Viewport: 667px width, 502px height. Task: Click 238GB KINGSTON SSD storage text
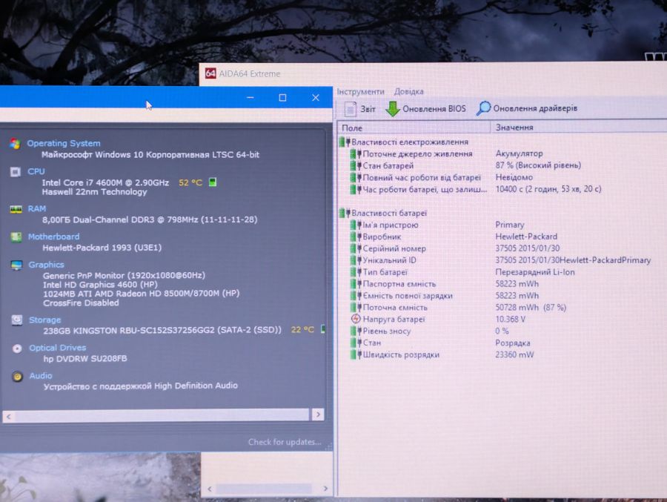point(162,331)
